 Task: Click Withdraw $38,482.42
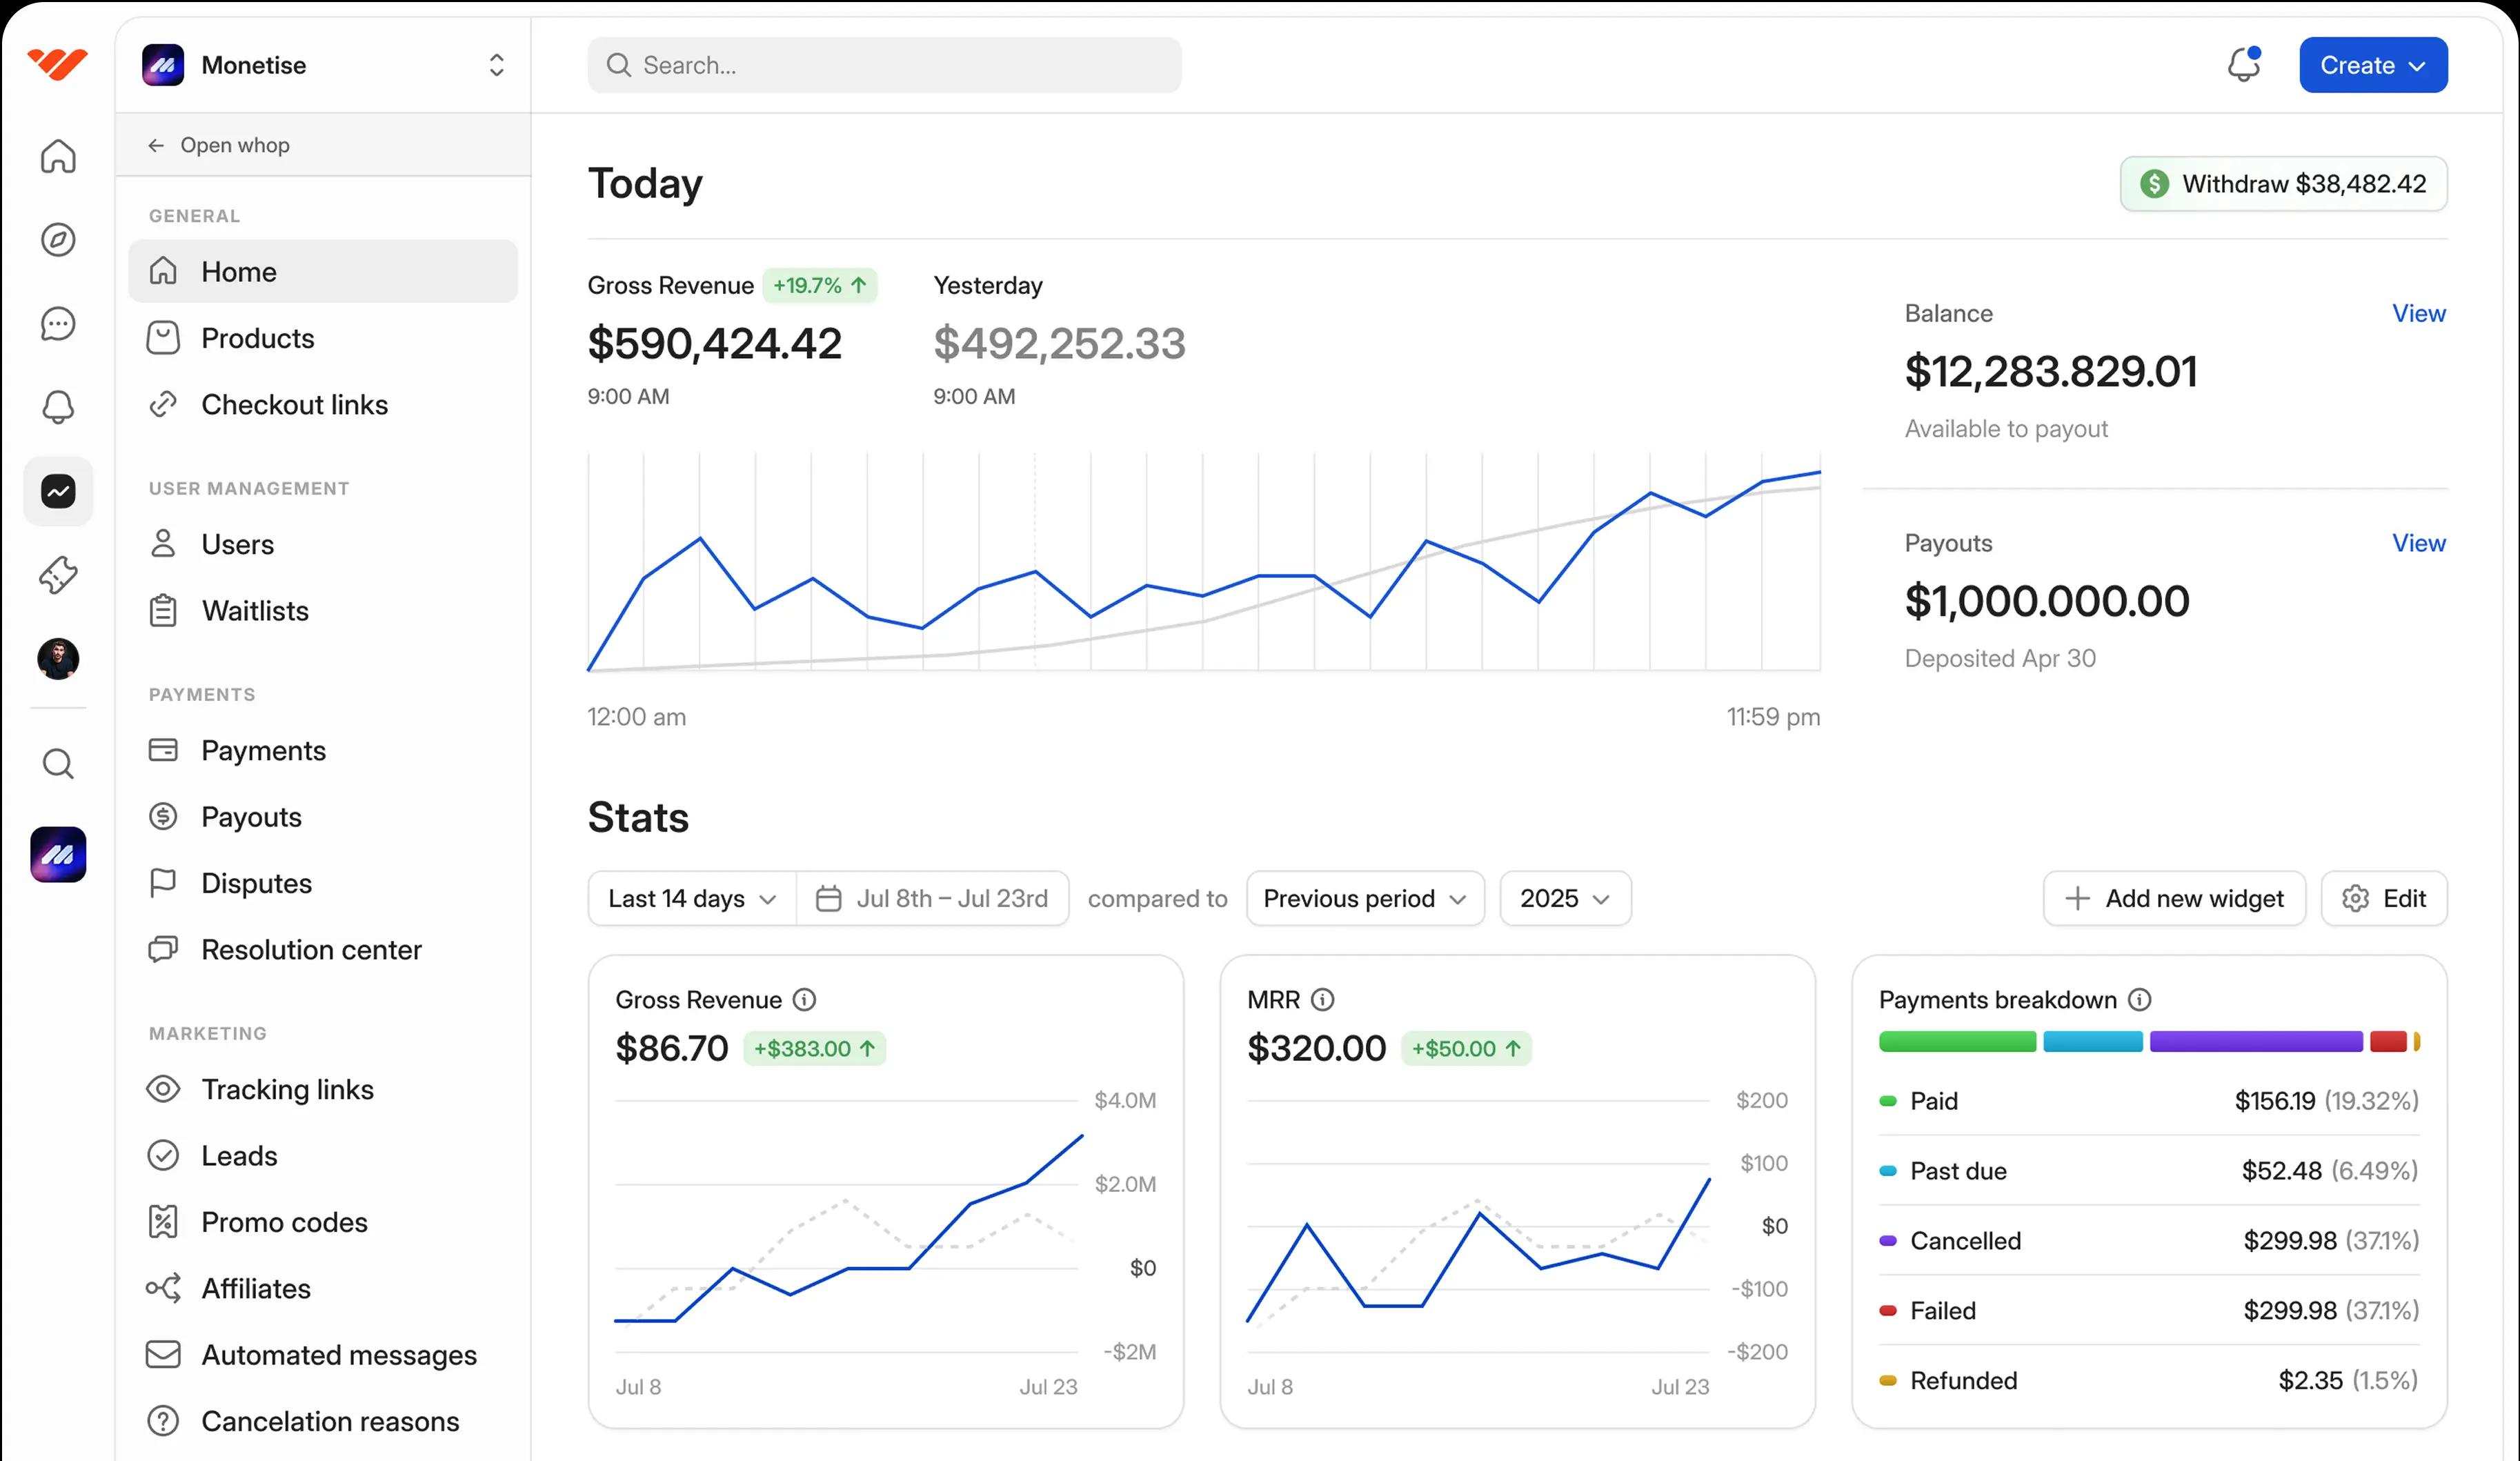pyautogui.click(x=2283, y=184)
